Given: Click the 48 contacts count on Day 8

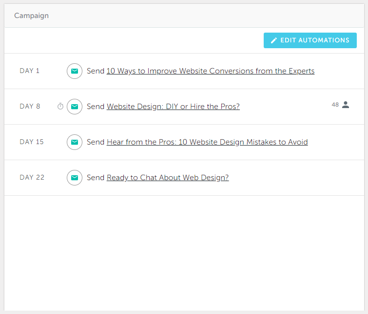Looking at the screenshot, I should pyautogui.click(x=335, y=105).
